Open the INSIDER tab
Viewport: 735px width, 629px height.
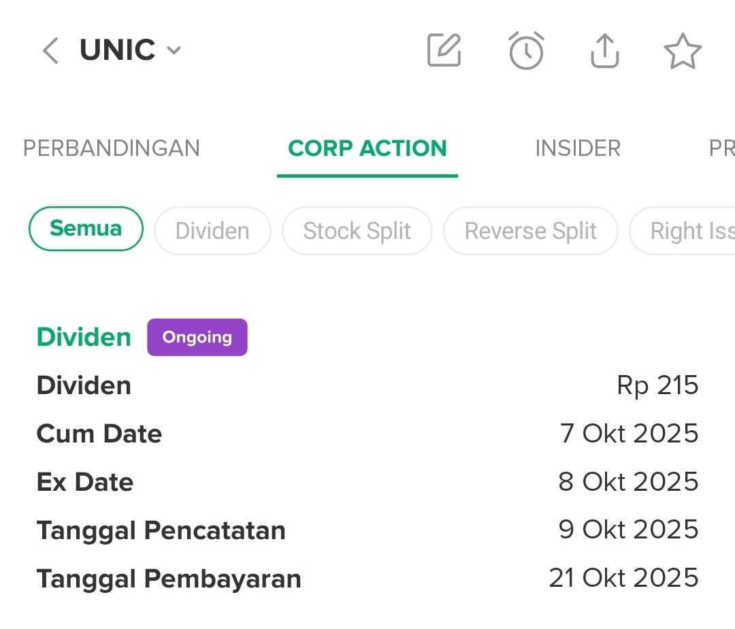pyautogui.click(x=578, y=148)
